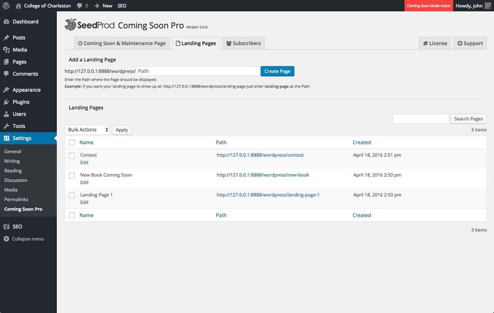Viewport: 494px width, 313px height.
Task: Click the user avatar next to Howdy, john
Action: pyautogui.click(x=488, y=6)
